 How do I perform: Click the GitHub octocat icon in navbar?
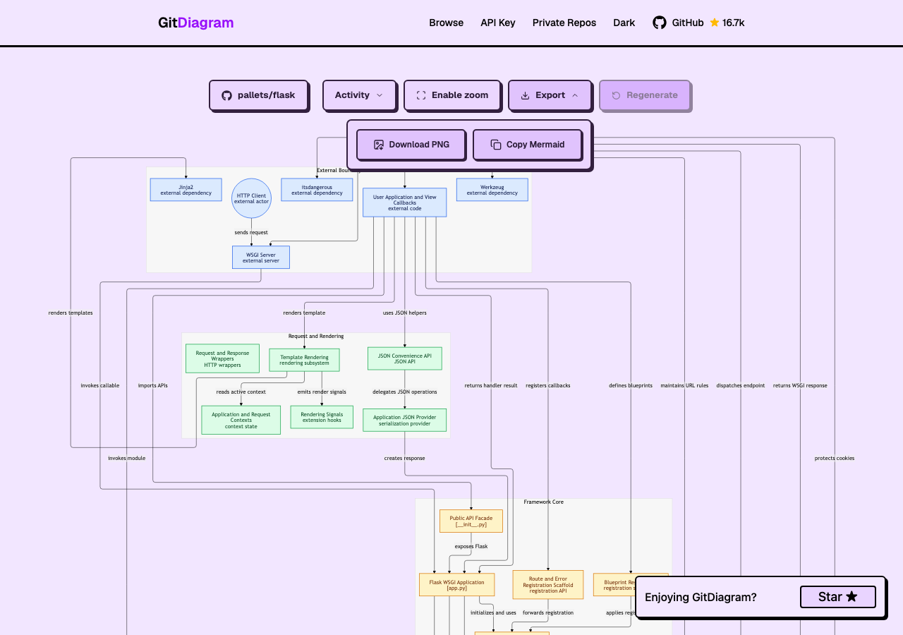click(x=659, y=23)
